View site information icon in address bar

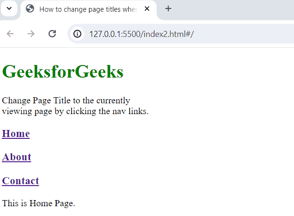[x=78, y=34]
